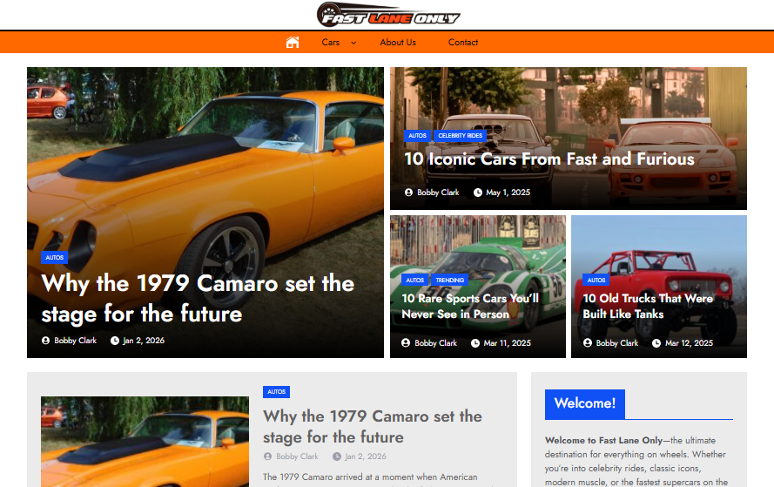The width and height of the screenshot is (774, 487).
Task: Click the clock icon next to Jan 2, 2026 in the featured post
Action: coord(115,341)
